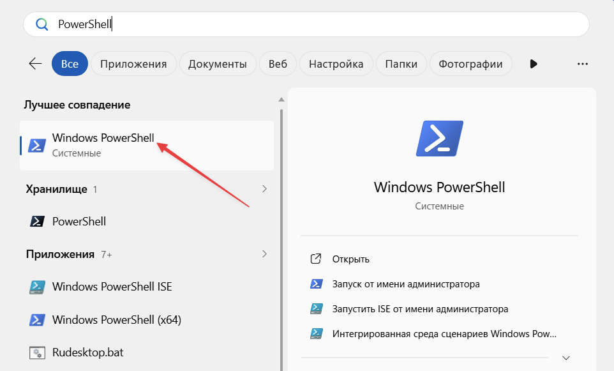This screenshot has height=371, width=614.
Task: Expand the Приложения 7+ section chevron
Action: click(265, 254)
